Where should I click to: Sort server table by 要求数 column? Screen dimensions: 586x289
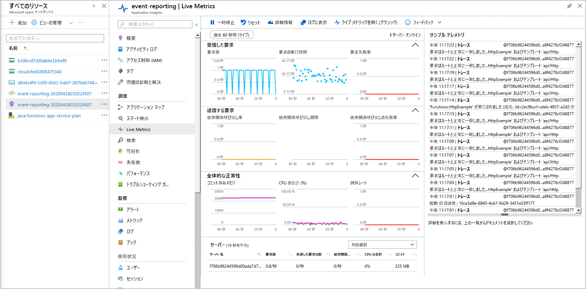pyautogui.click(x=290, y=255)
